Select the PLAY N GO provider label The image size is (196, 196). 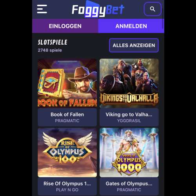[x=67, y=190]
